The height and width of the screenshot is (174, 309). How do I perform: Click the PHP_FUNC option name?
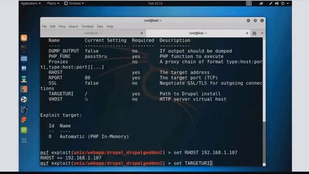click(x=59, y=57)
